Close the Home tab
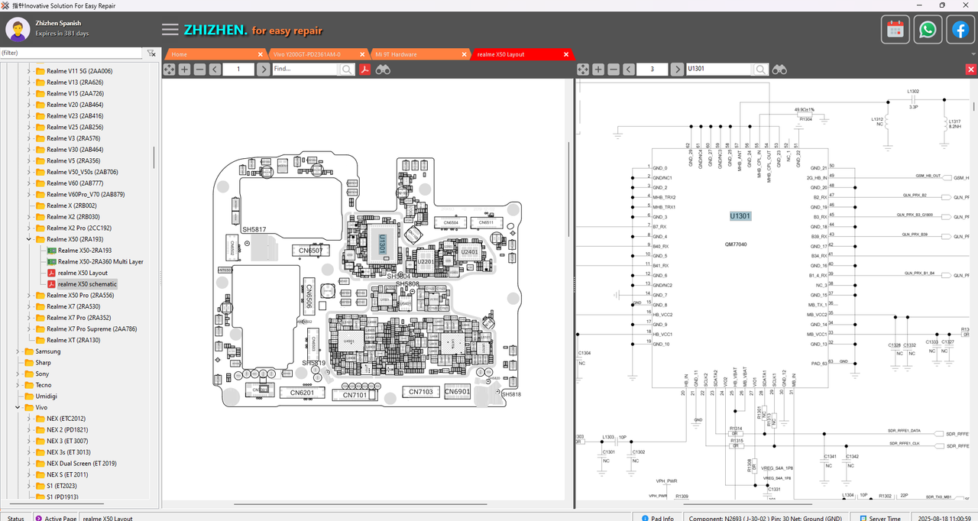The width and height of the screenshot is (978, 521). pos(260,54)
